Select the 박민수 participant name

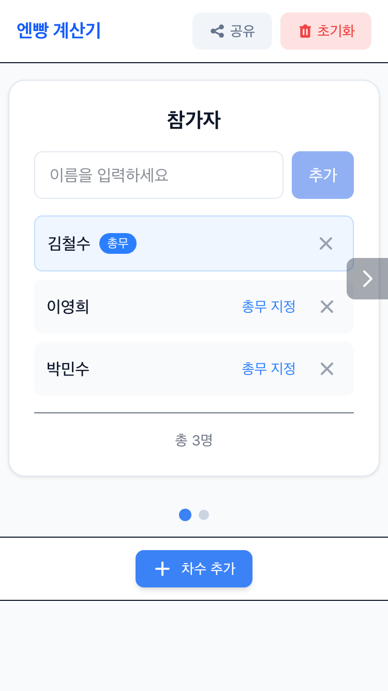pos(68,369)
